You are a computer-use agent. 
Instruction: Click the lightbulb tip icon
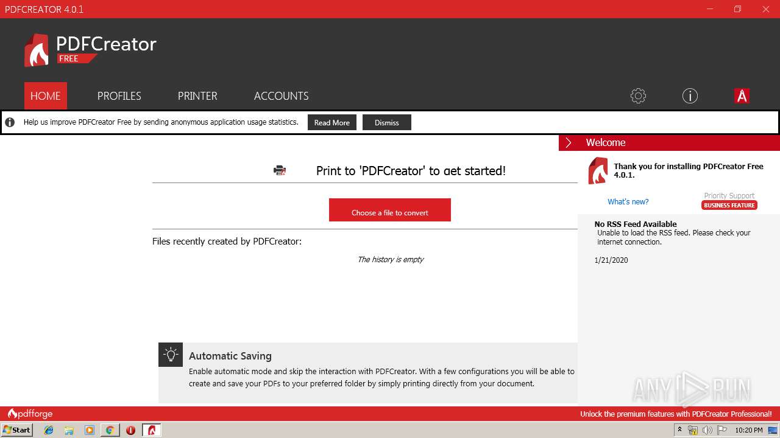tap(171, 355)
